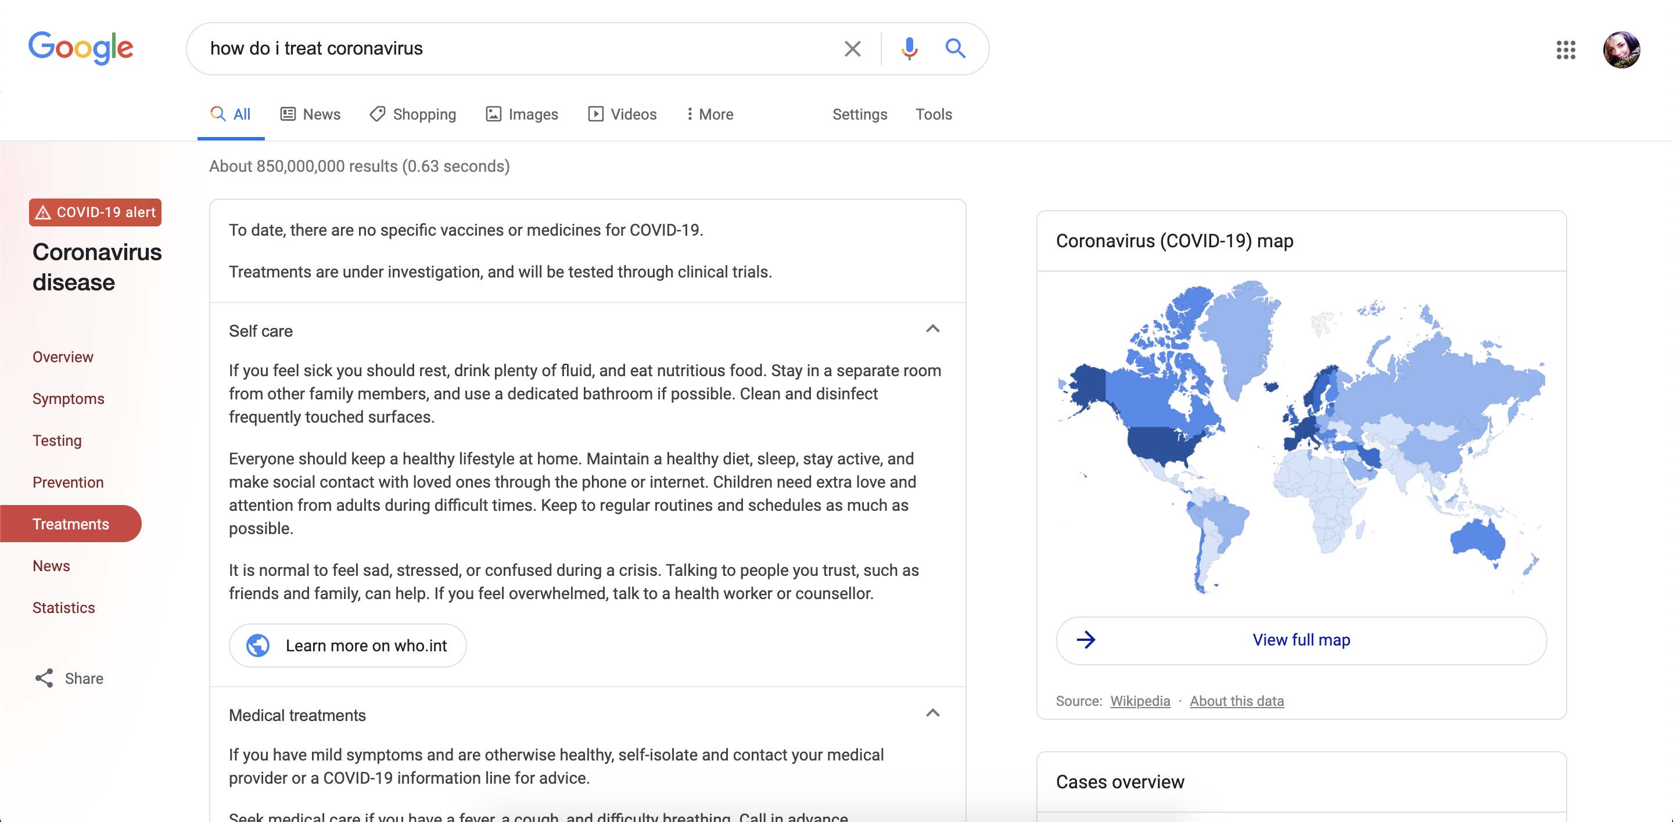The image size is (1673, 822).
Task: Clear the search query with the X icon
Action: pos(852,49)
